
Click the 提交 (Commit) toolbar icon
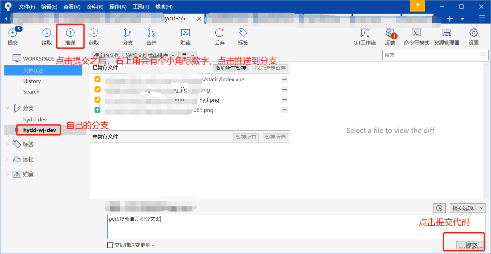click(13, 36)
